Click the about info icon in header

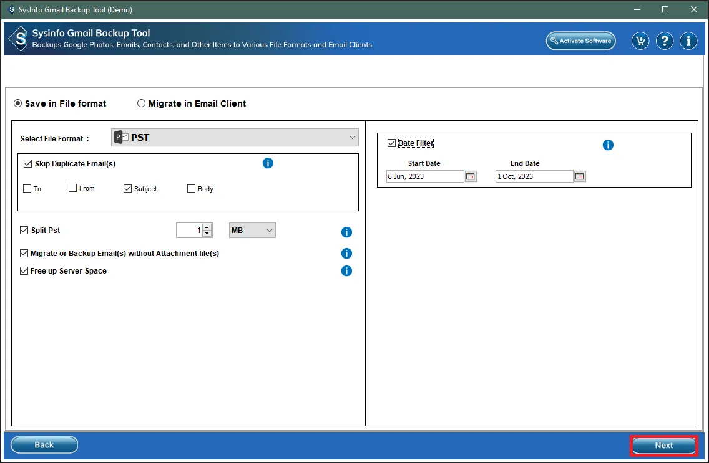pyautogui.click(x=688, y=41)
